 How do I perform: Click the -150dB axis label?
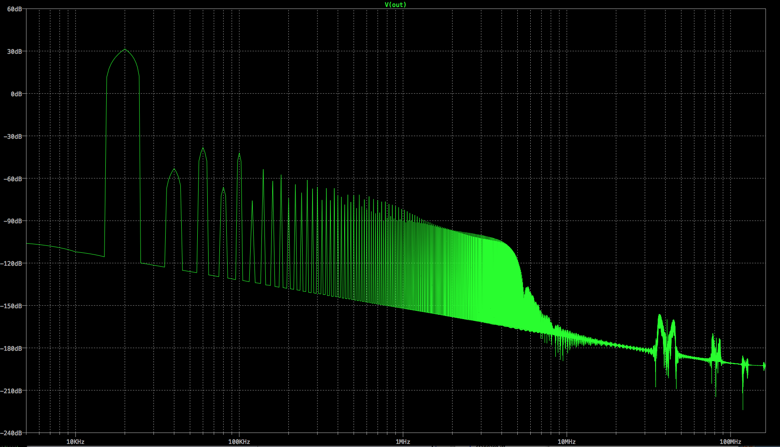click(x=11, y=306)
